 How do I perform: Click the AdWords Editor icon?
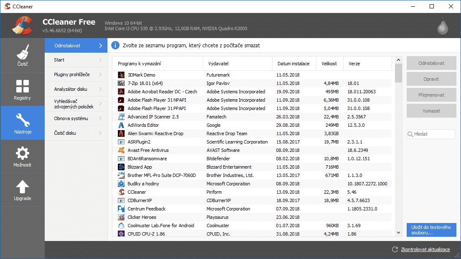coord(121,125)
